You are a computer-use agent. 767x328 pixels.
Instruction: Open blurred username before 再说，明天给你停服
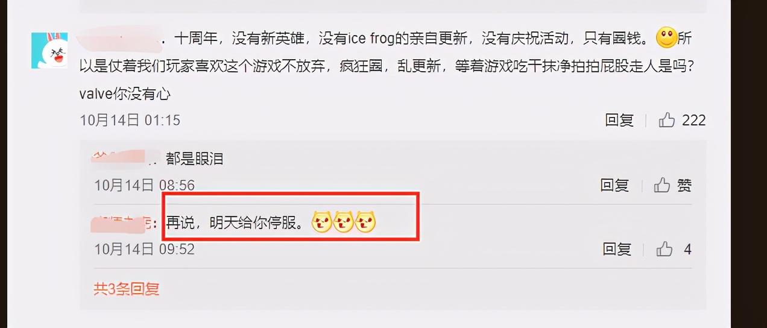[122, 222]
